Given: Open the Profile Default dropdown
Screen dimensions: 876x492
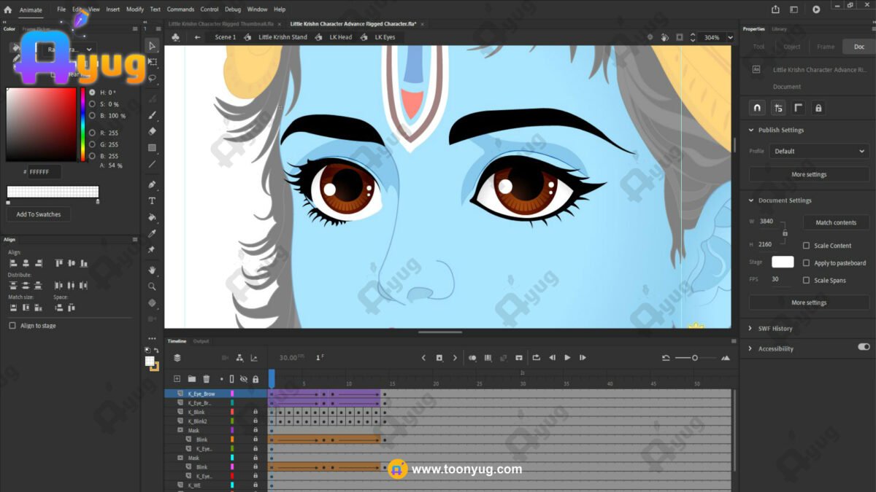Looking at the screenshot, I should pos(818,152).
